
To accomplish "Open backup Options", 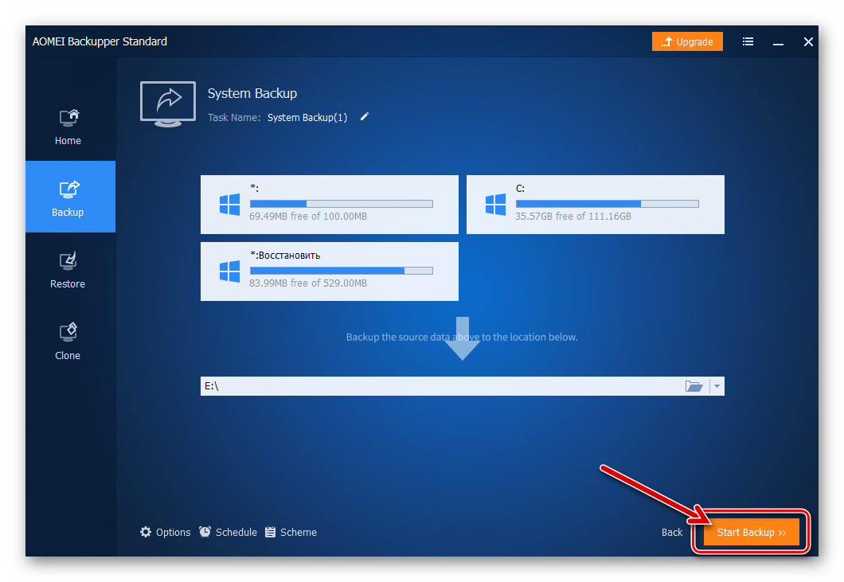I will [x=166, y=532].
